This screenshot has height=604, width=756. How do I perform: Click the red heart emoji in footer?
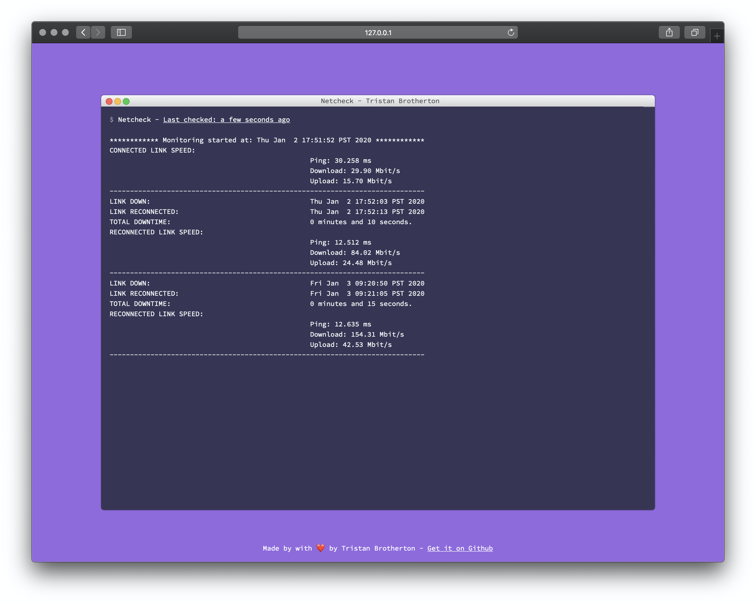(x=320, y=548)
